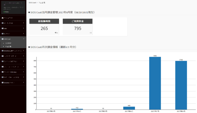This screenshot has height=113, width=197.
Task: Click the Online status label
Action: pos(7,12)
